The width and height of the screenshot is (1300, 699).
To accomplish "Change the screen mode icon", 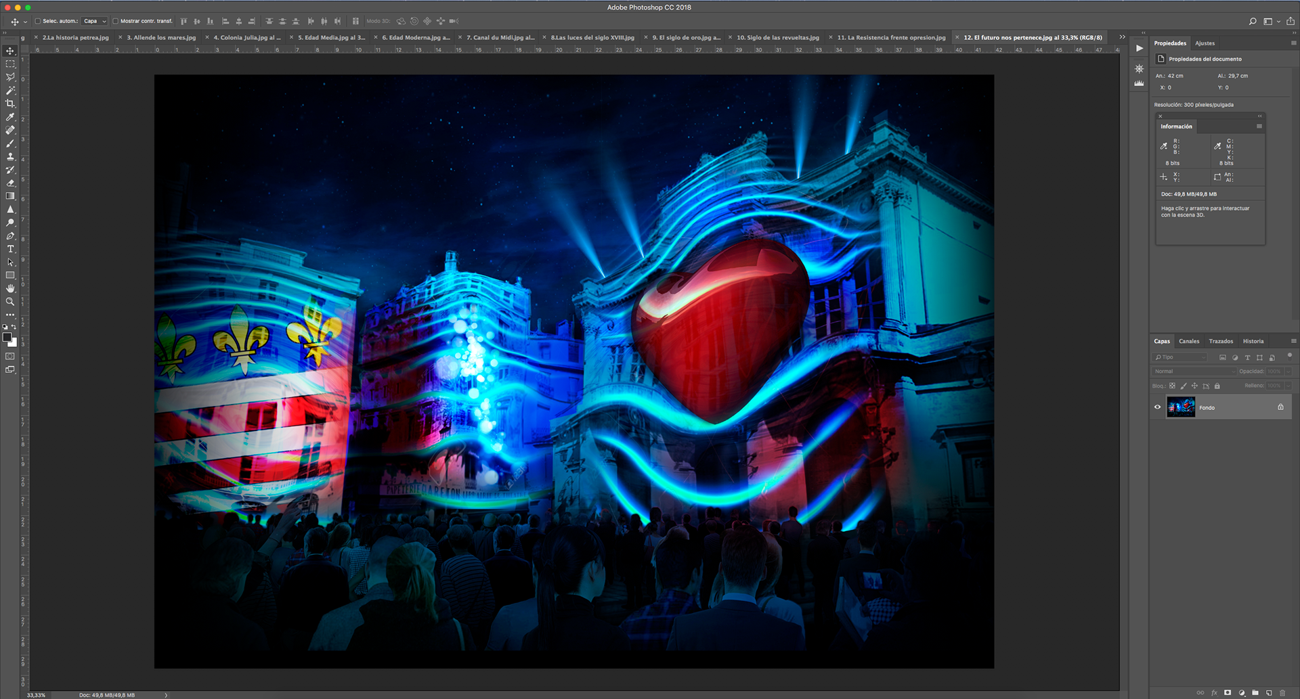I will pos(10,369).
